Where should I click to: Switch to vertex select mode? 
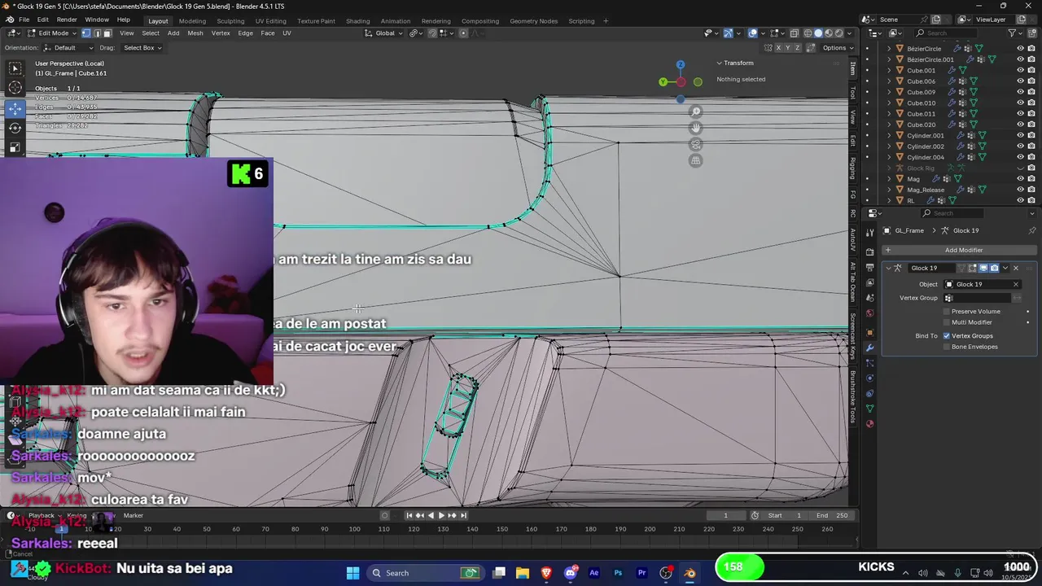(85, 33)
